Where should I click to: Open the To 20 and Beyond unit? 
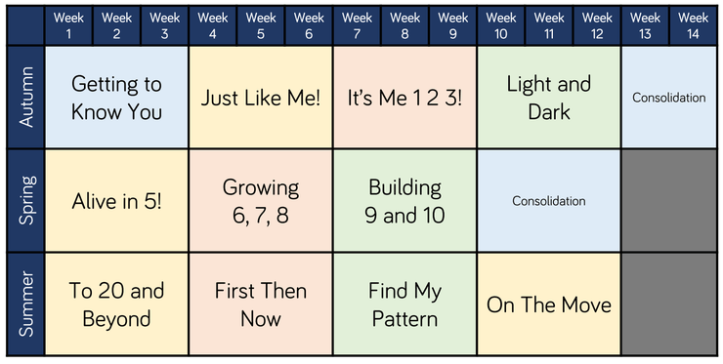(x=116, y=304)
